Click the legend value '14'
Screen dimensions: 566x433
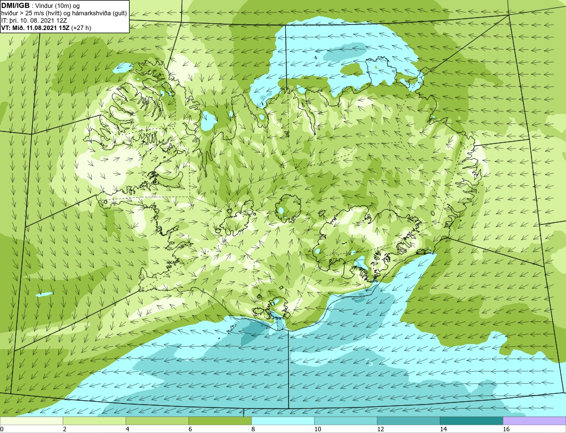coord(443,429)
